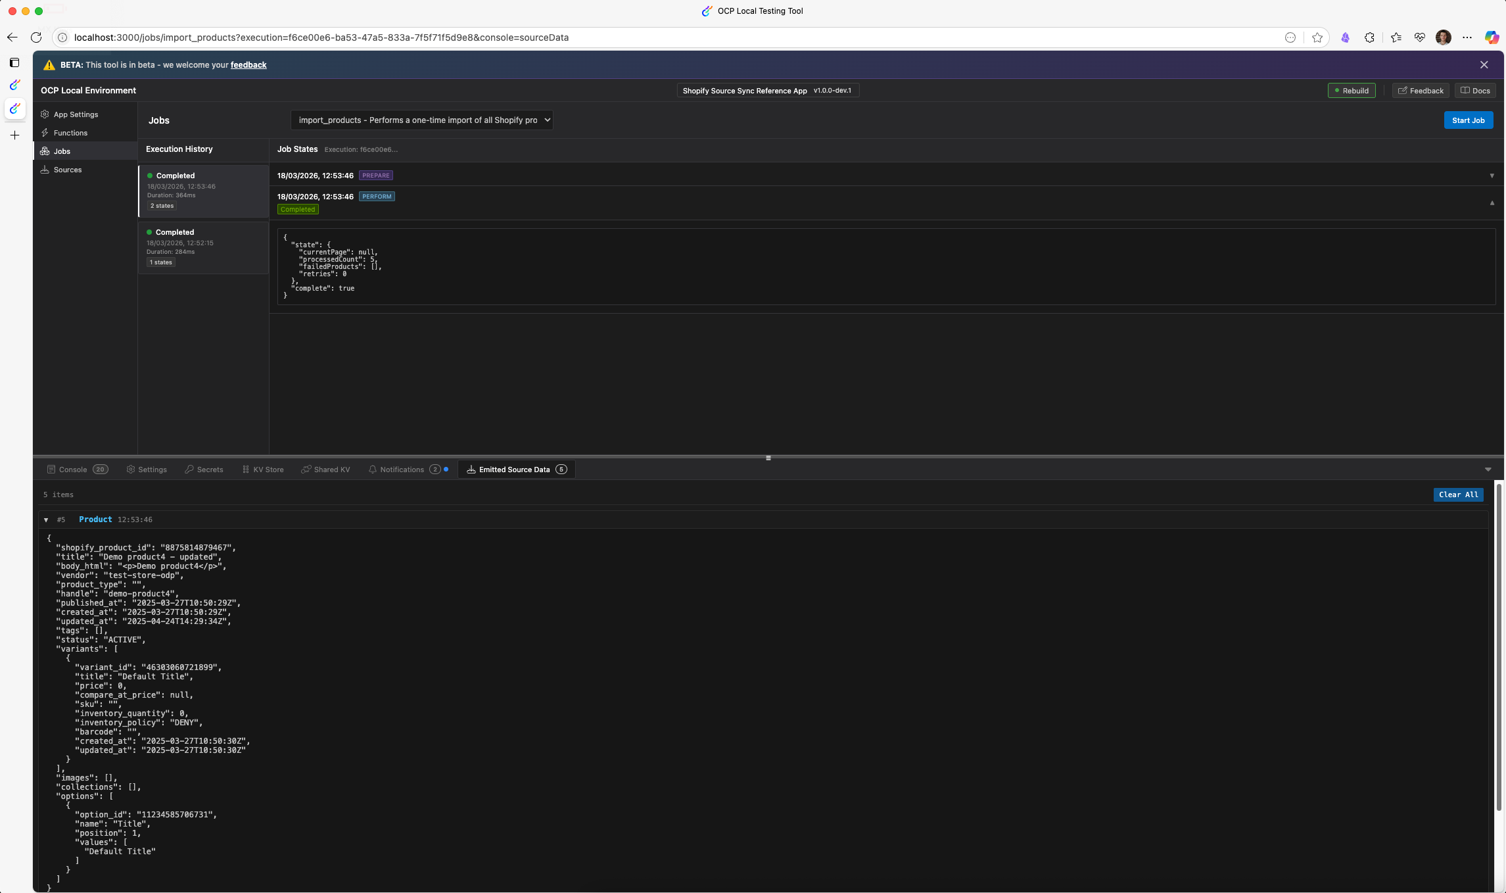Open the Sources sidebar section
Screen dimensions: 1506x893
click(68, 170)
